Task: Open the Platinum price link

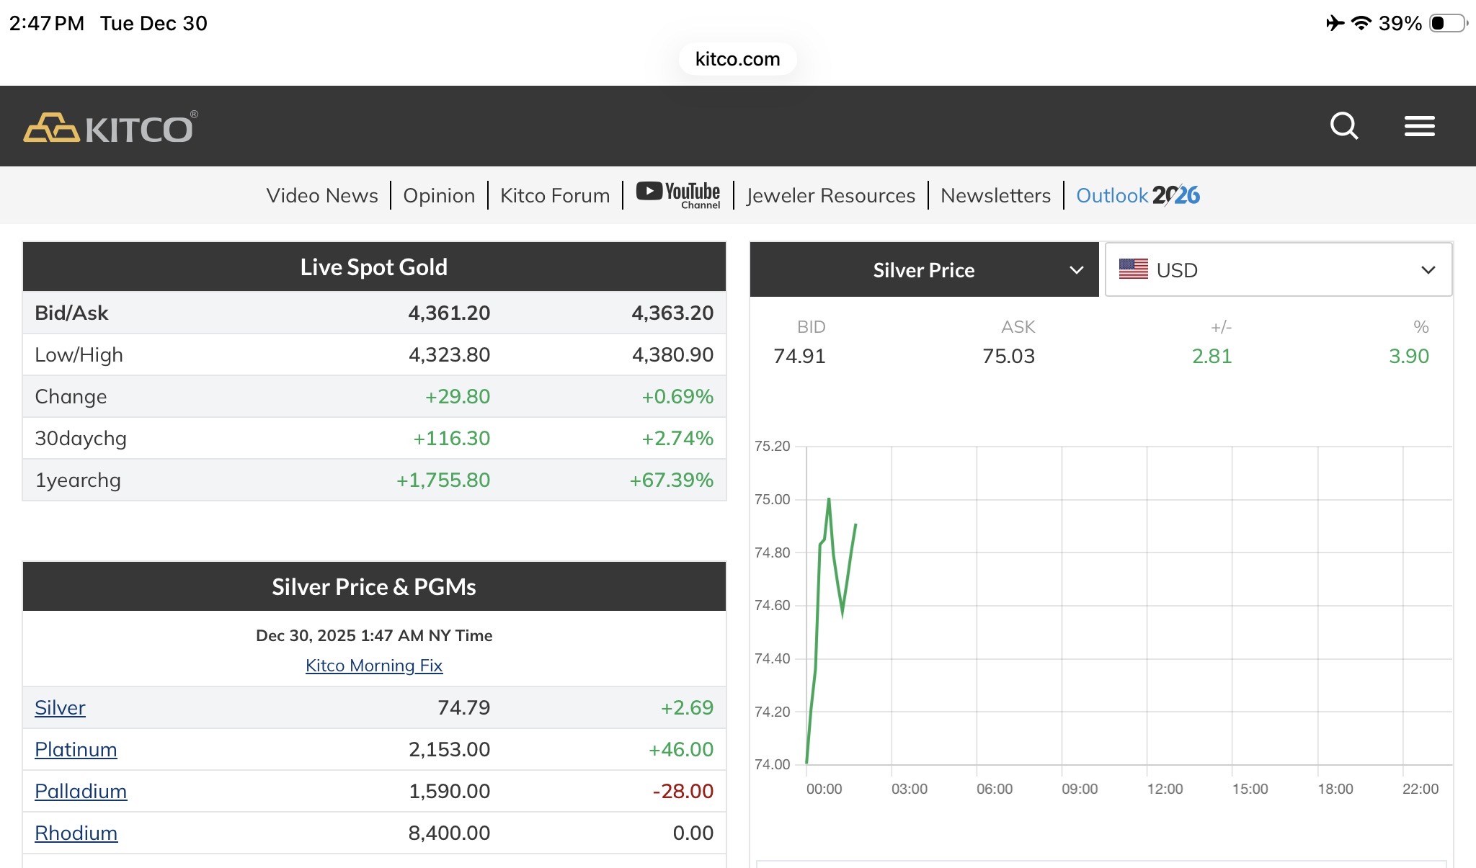Action: click(76, 749)
